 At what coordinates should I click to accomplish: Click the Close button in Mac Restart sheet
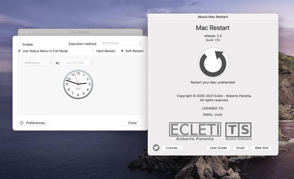coord(132,123)
